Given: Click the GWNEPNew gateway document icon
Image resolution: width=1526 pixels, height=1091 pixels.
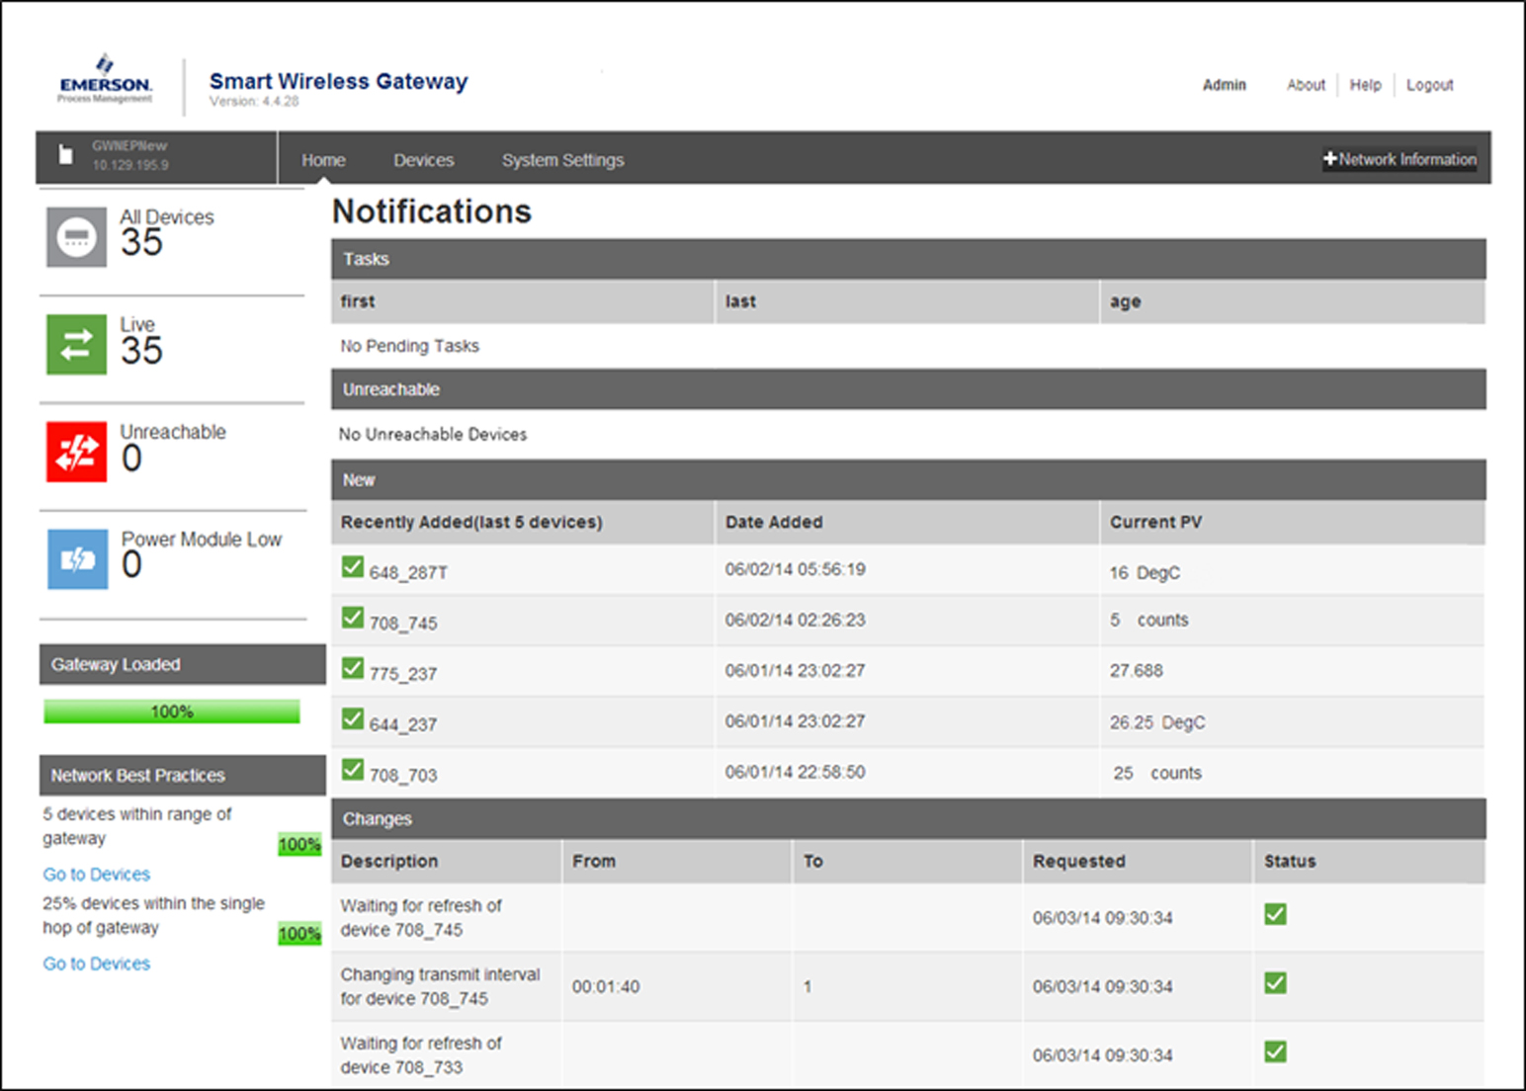Looking at the screenshot, I should coord(65,155).
